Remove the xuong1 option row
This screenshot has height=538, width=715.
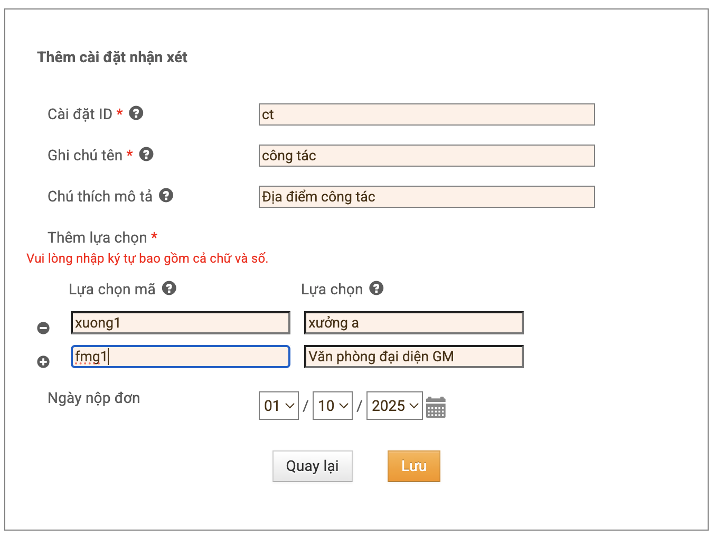tap(43, 328)
